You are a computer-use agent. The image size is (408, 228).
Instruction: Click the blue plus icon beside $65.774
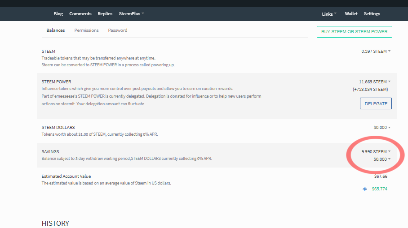click(365, 189)
